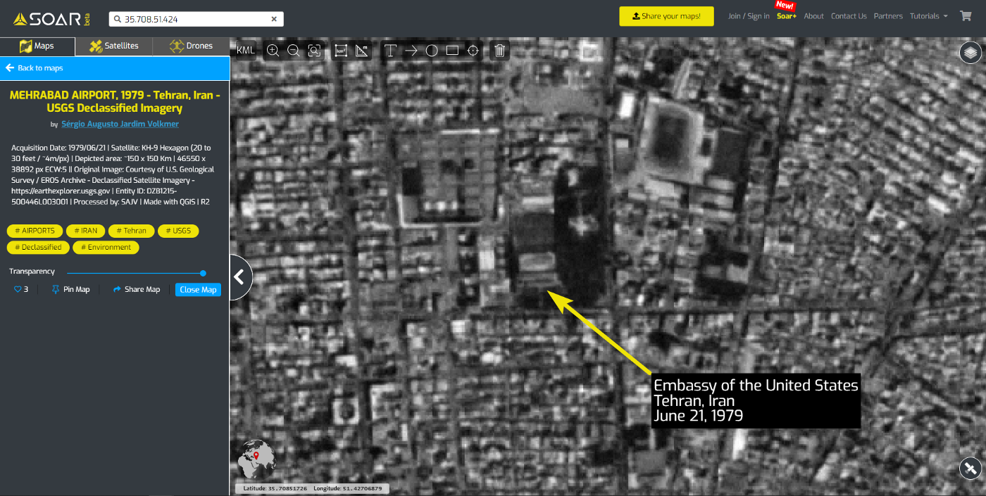Toggle Pin Map for this map
This screenshot has width=986, height=496.
coord(70,289)
